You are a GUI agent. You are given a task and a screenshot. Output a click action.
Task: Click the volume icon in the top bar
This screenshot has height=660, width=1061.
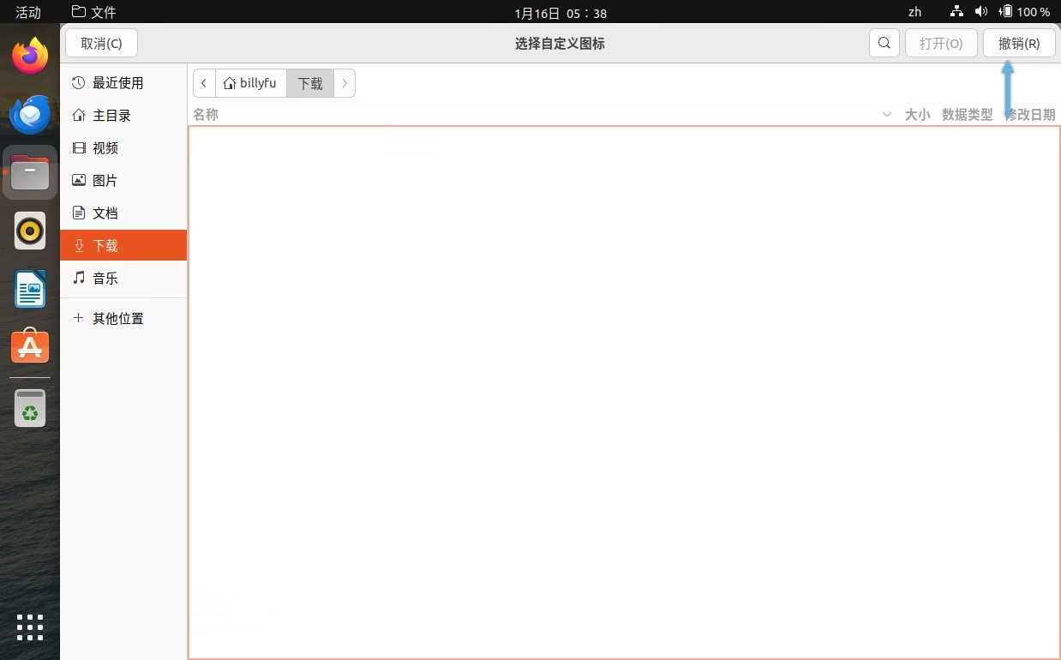981,12
